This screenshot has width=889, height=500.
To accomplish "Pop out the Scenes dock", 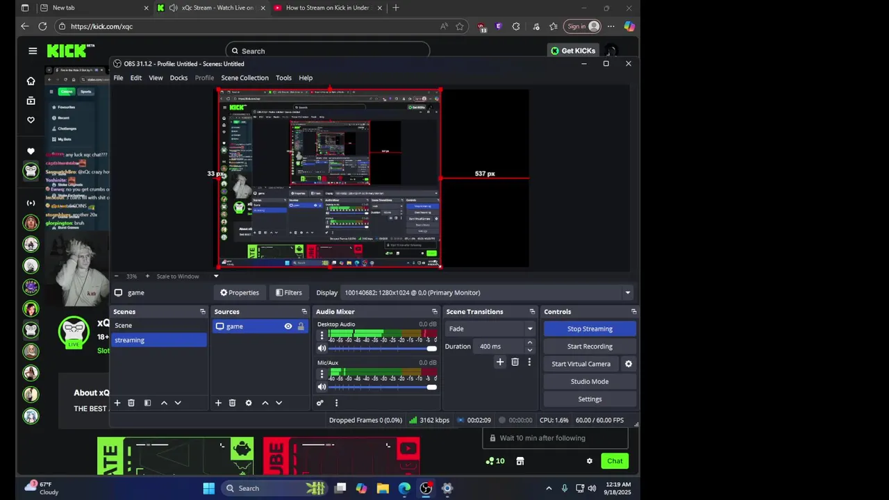I will [x=203, y=312].
